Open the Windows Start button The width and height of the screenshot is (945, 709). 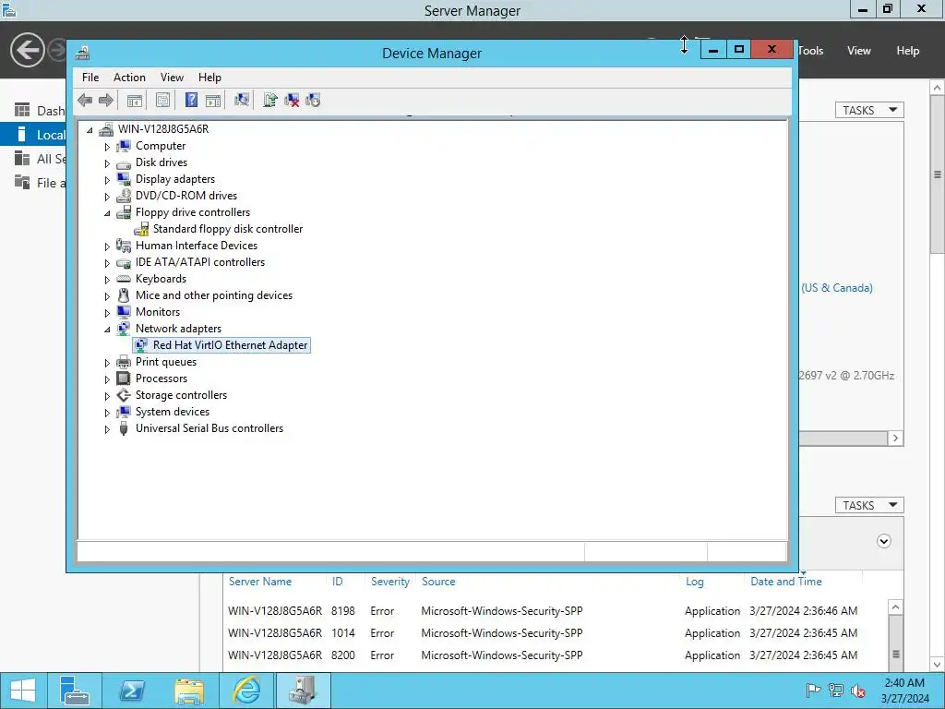coord(23,691)
